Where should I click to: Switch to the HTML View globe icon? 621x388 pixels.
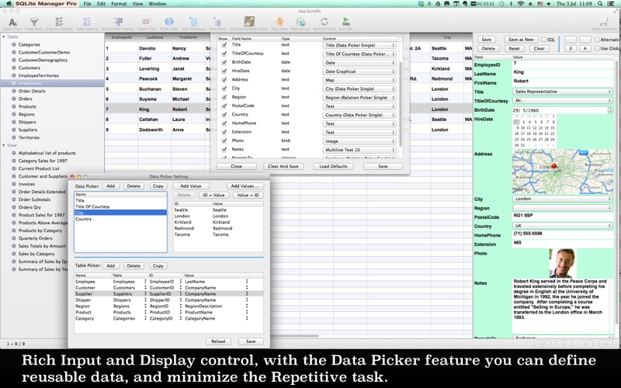[x=169, y=23]
